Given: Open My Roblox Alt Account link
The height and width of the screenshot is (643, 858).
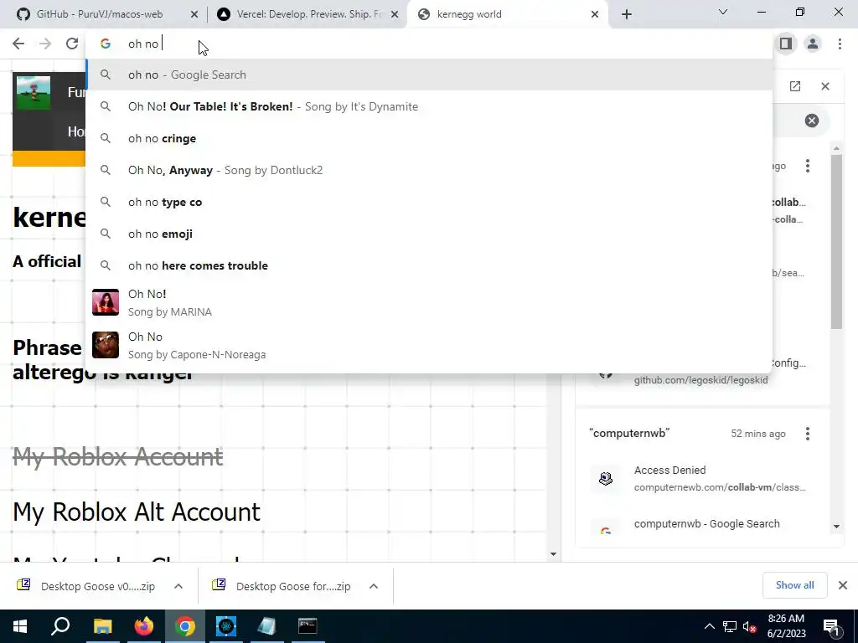Looking at the screenshot, I should click(x=137, y=512).
